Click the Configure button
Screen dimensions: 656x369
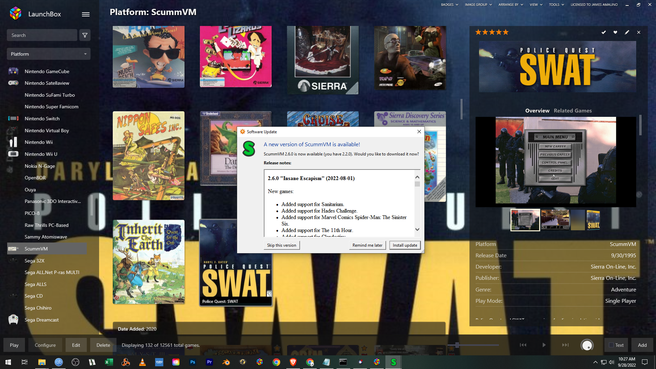point(45,345)
